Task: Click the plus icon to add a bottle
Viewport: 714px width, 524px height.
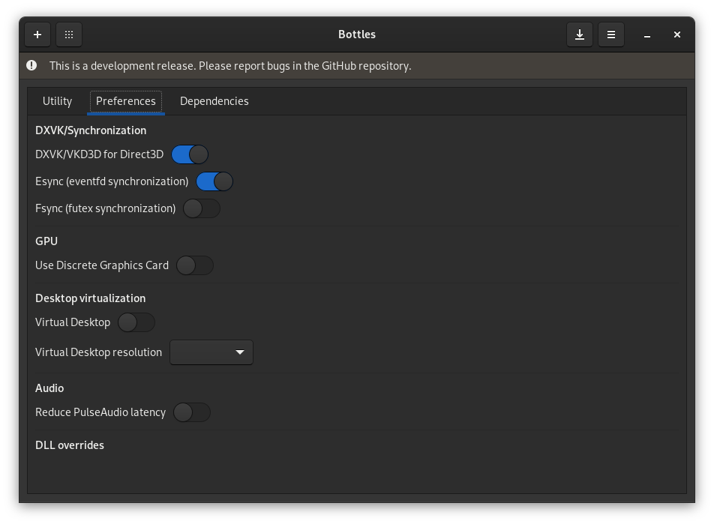Action: (37, 34)
